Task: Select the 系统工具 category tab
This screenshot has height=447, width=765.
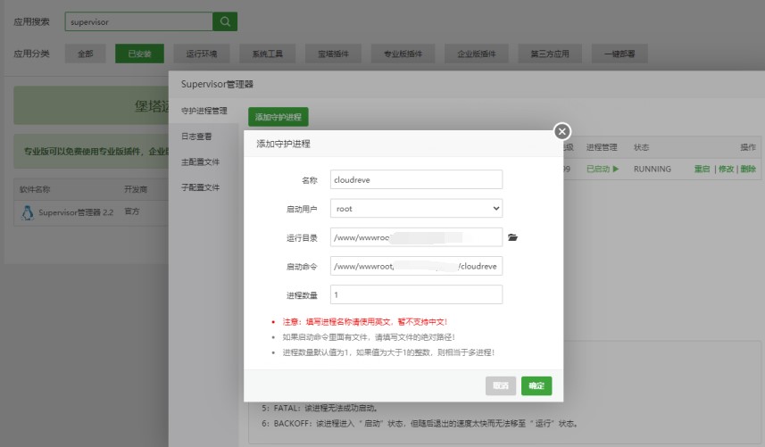Action: [268, 54]
